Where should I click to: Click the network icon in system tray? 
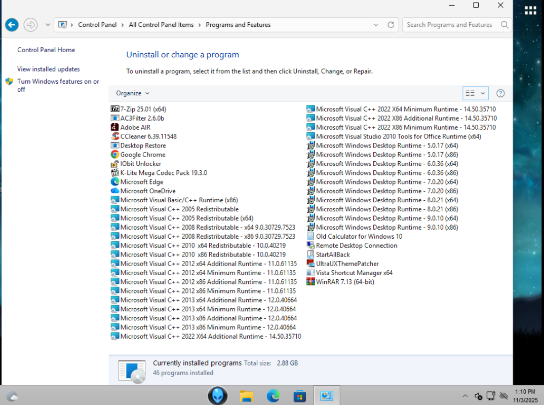tap(491, 396)
